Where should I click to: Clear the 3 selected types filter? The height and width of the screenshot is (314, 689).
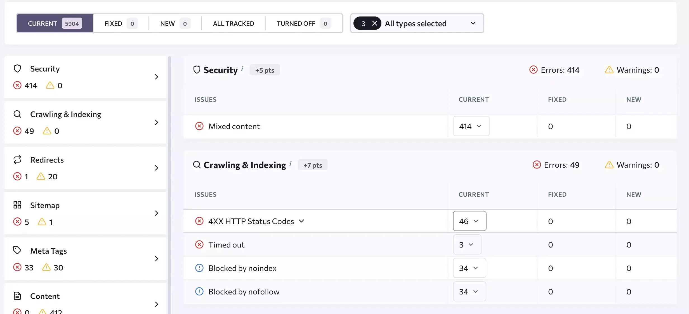(x=375, y=23)
